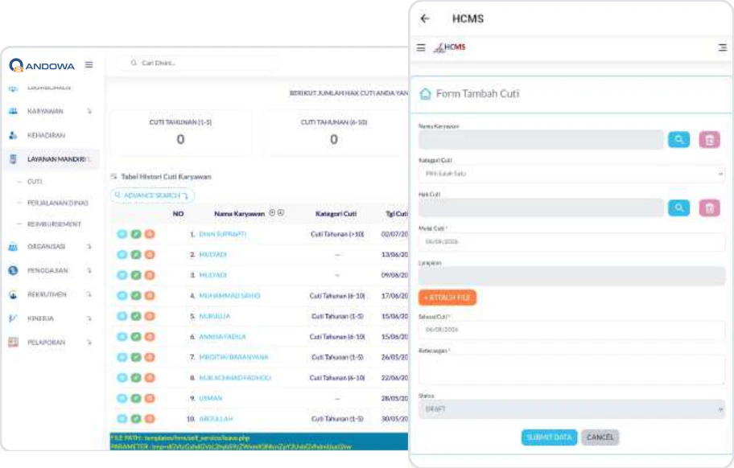The height and width of the screenshot is (468, 734).
Task: Click the SUBMIT DATA button
Action: click(549, 437)
